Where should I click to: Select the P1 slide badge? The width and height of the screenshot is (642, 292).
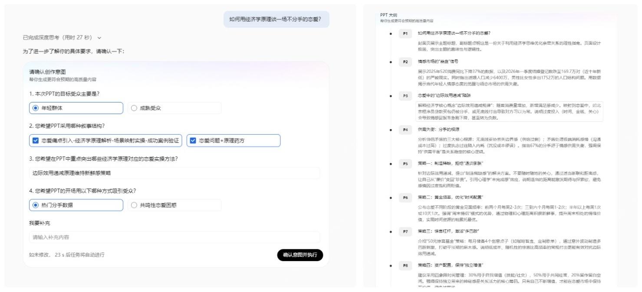pyautogui.click(x=405, y=33)
